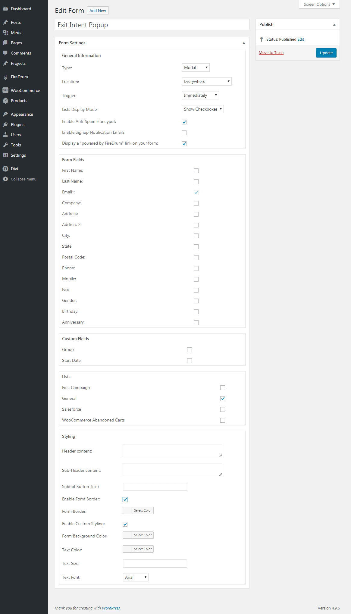Screen dimensions: 351x614
Task: Click the Divi circle icon
Action: point(5,169)
